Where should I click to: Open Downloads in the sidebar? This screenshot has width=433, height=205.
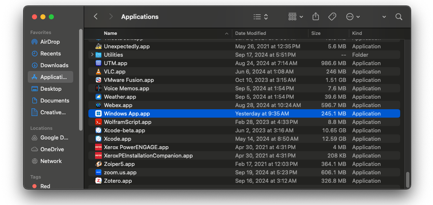(54, 65)
